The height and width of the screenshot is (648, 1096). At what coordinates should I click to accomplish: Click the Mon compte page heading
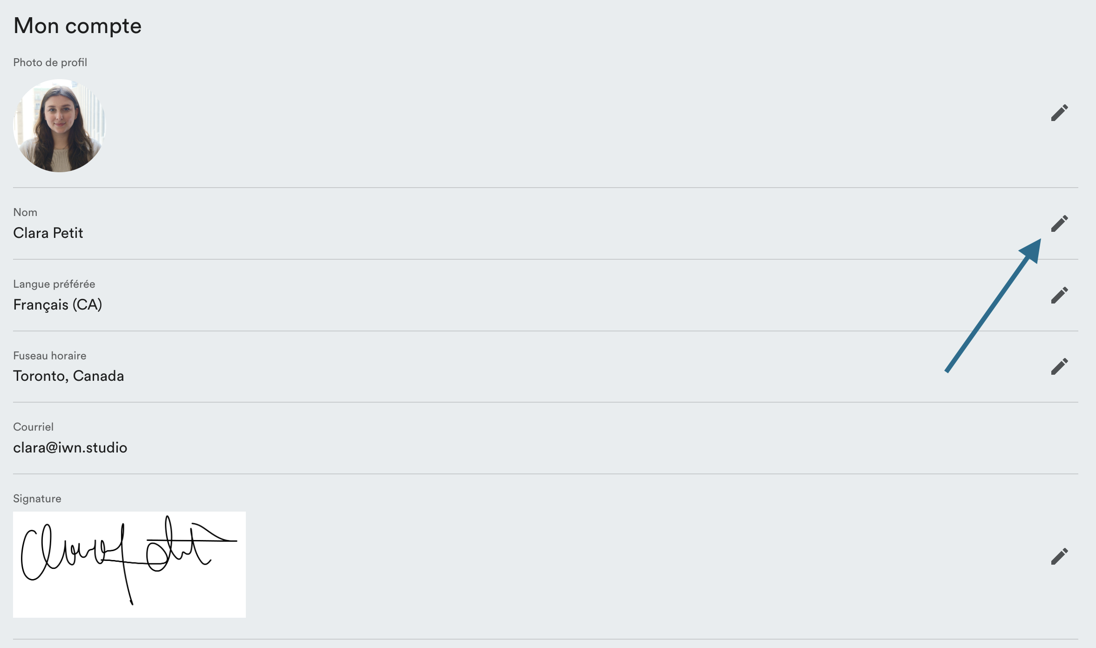(x=77, y=26)
